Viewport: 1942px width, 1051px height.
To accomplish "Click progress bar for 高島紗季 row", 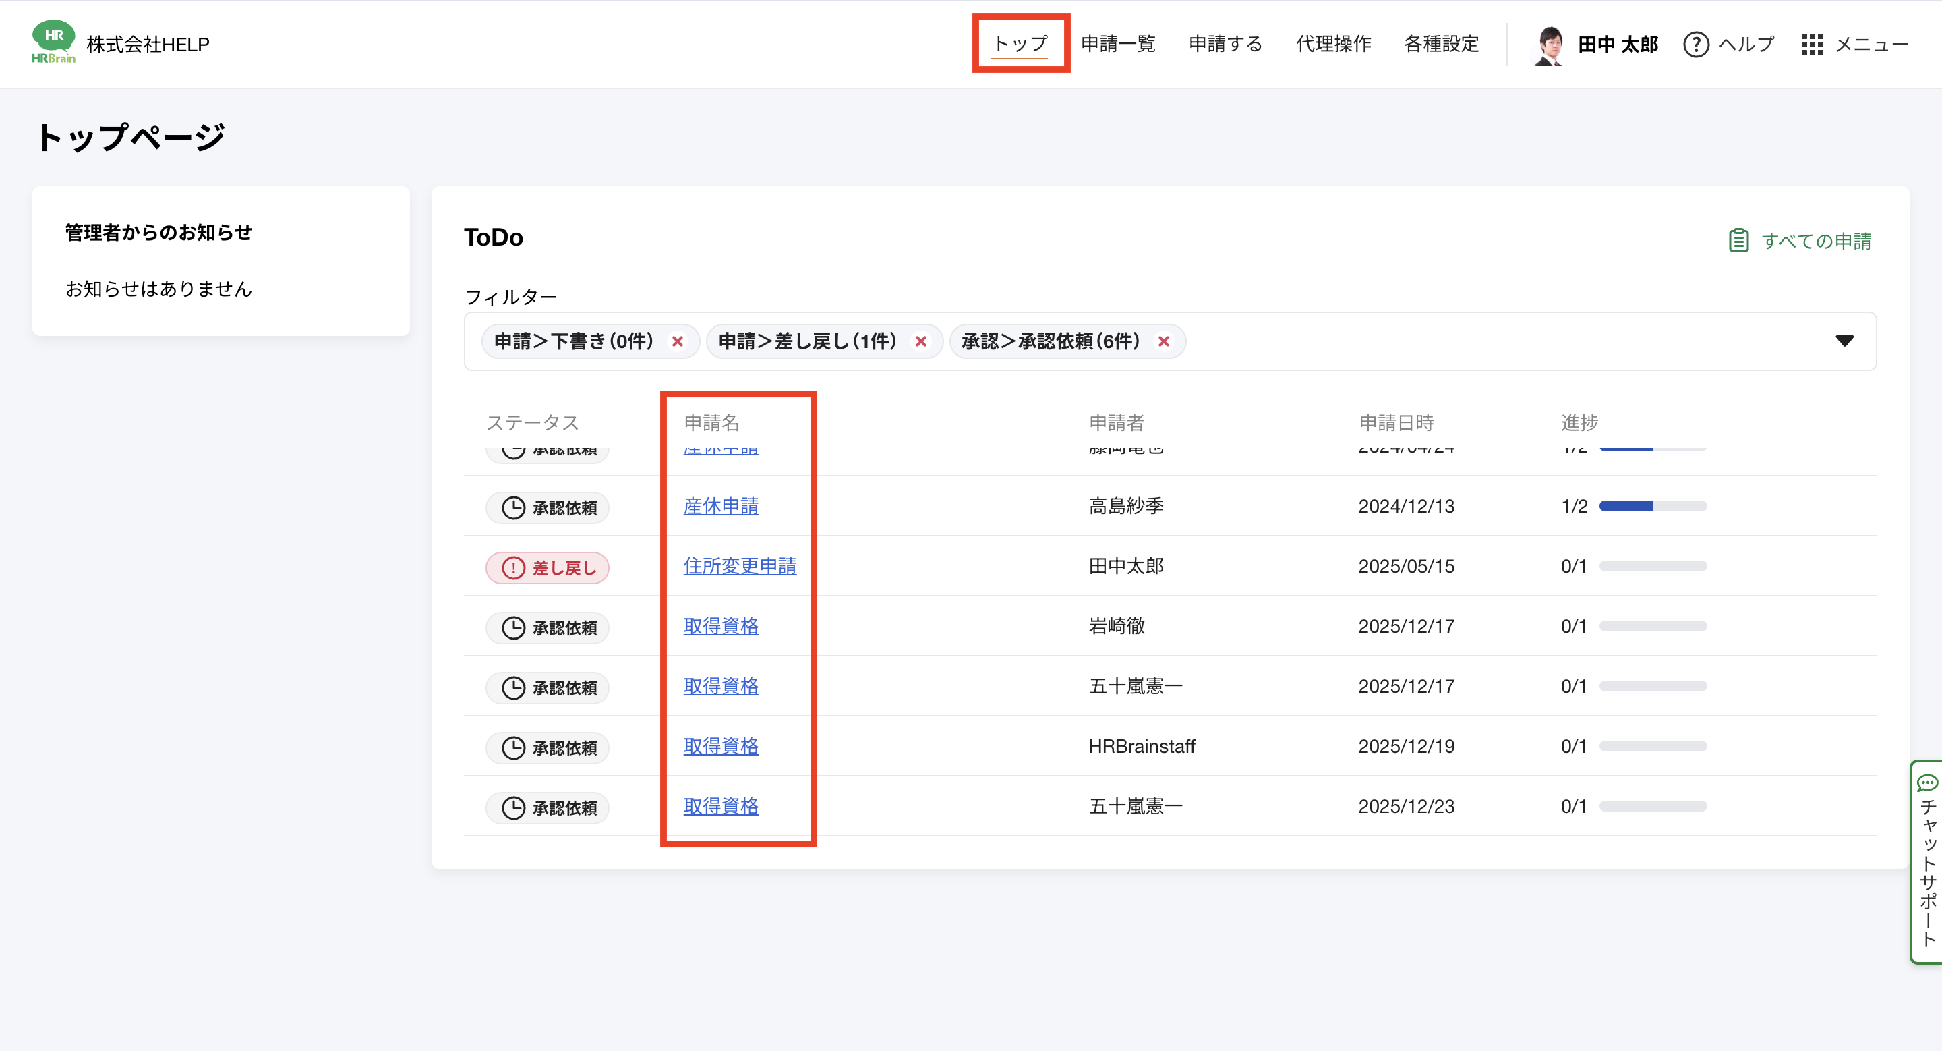I will (x=1653, y=506).
